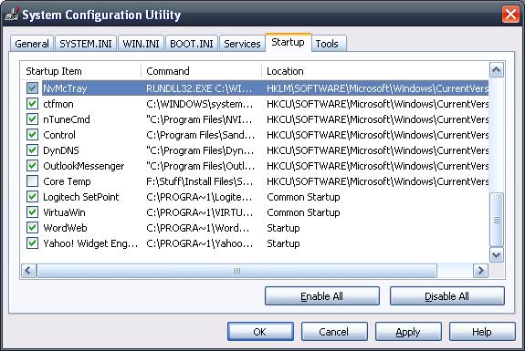The image size is (525, 351).
Task: Select the Yahoo! Widget Eng... item name
Action: (90, 243)
